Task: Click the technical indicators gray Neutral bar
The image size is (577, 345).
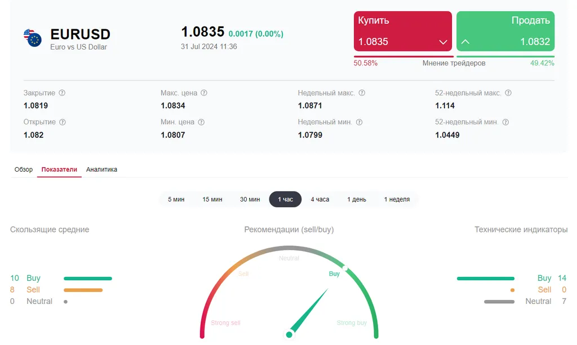Action: click(499, 302)
